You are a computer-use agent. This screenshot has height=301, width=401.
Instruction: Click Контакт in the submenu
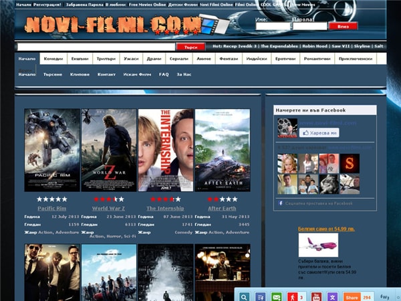[x=106, y=74]
